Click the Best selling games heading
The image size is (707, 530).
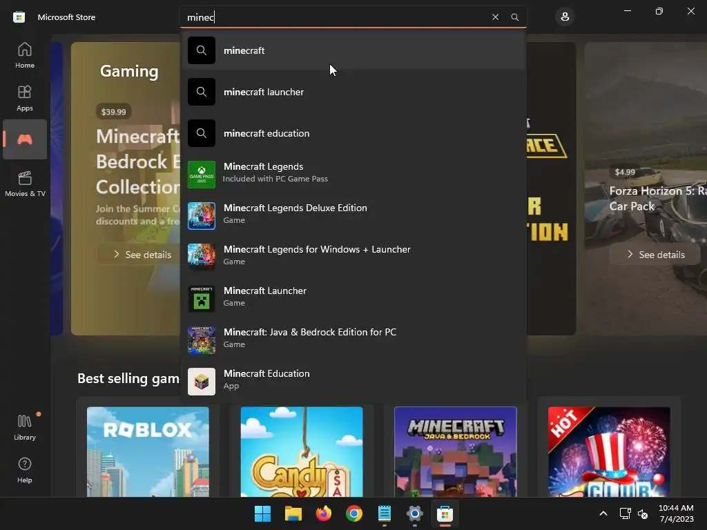[x=128, y=379]
